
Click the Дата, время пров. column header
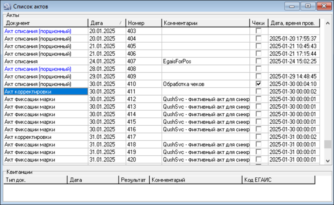294,23
